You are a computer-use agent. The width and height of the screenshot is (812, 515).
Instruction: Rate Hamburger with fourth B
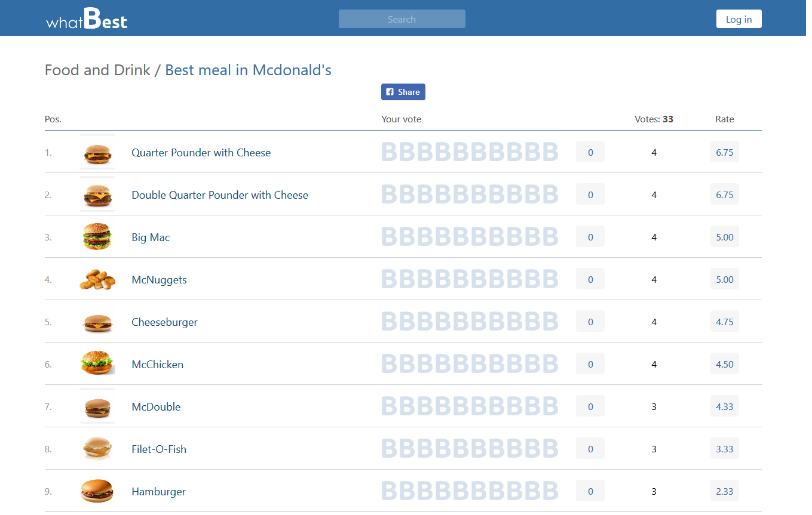pyautogui.click(x=443, y=492)
